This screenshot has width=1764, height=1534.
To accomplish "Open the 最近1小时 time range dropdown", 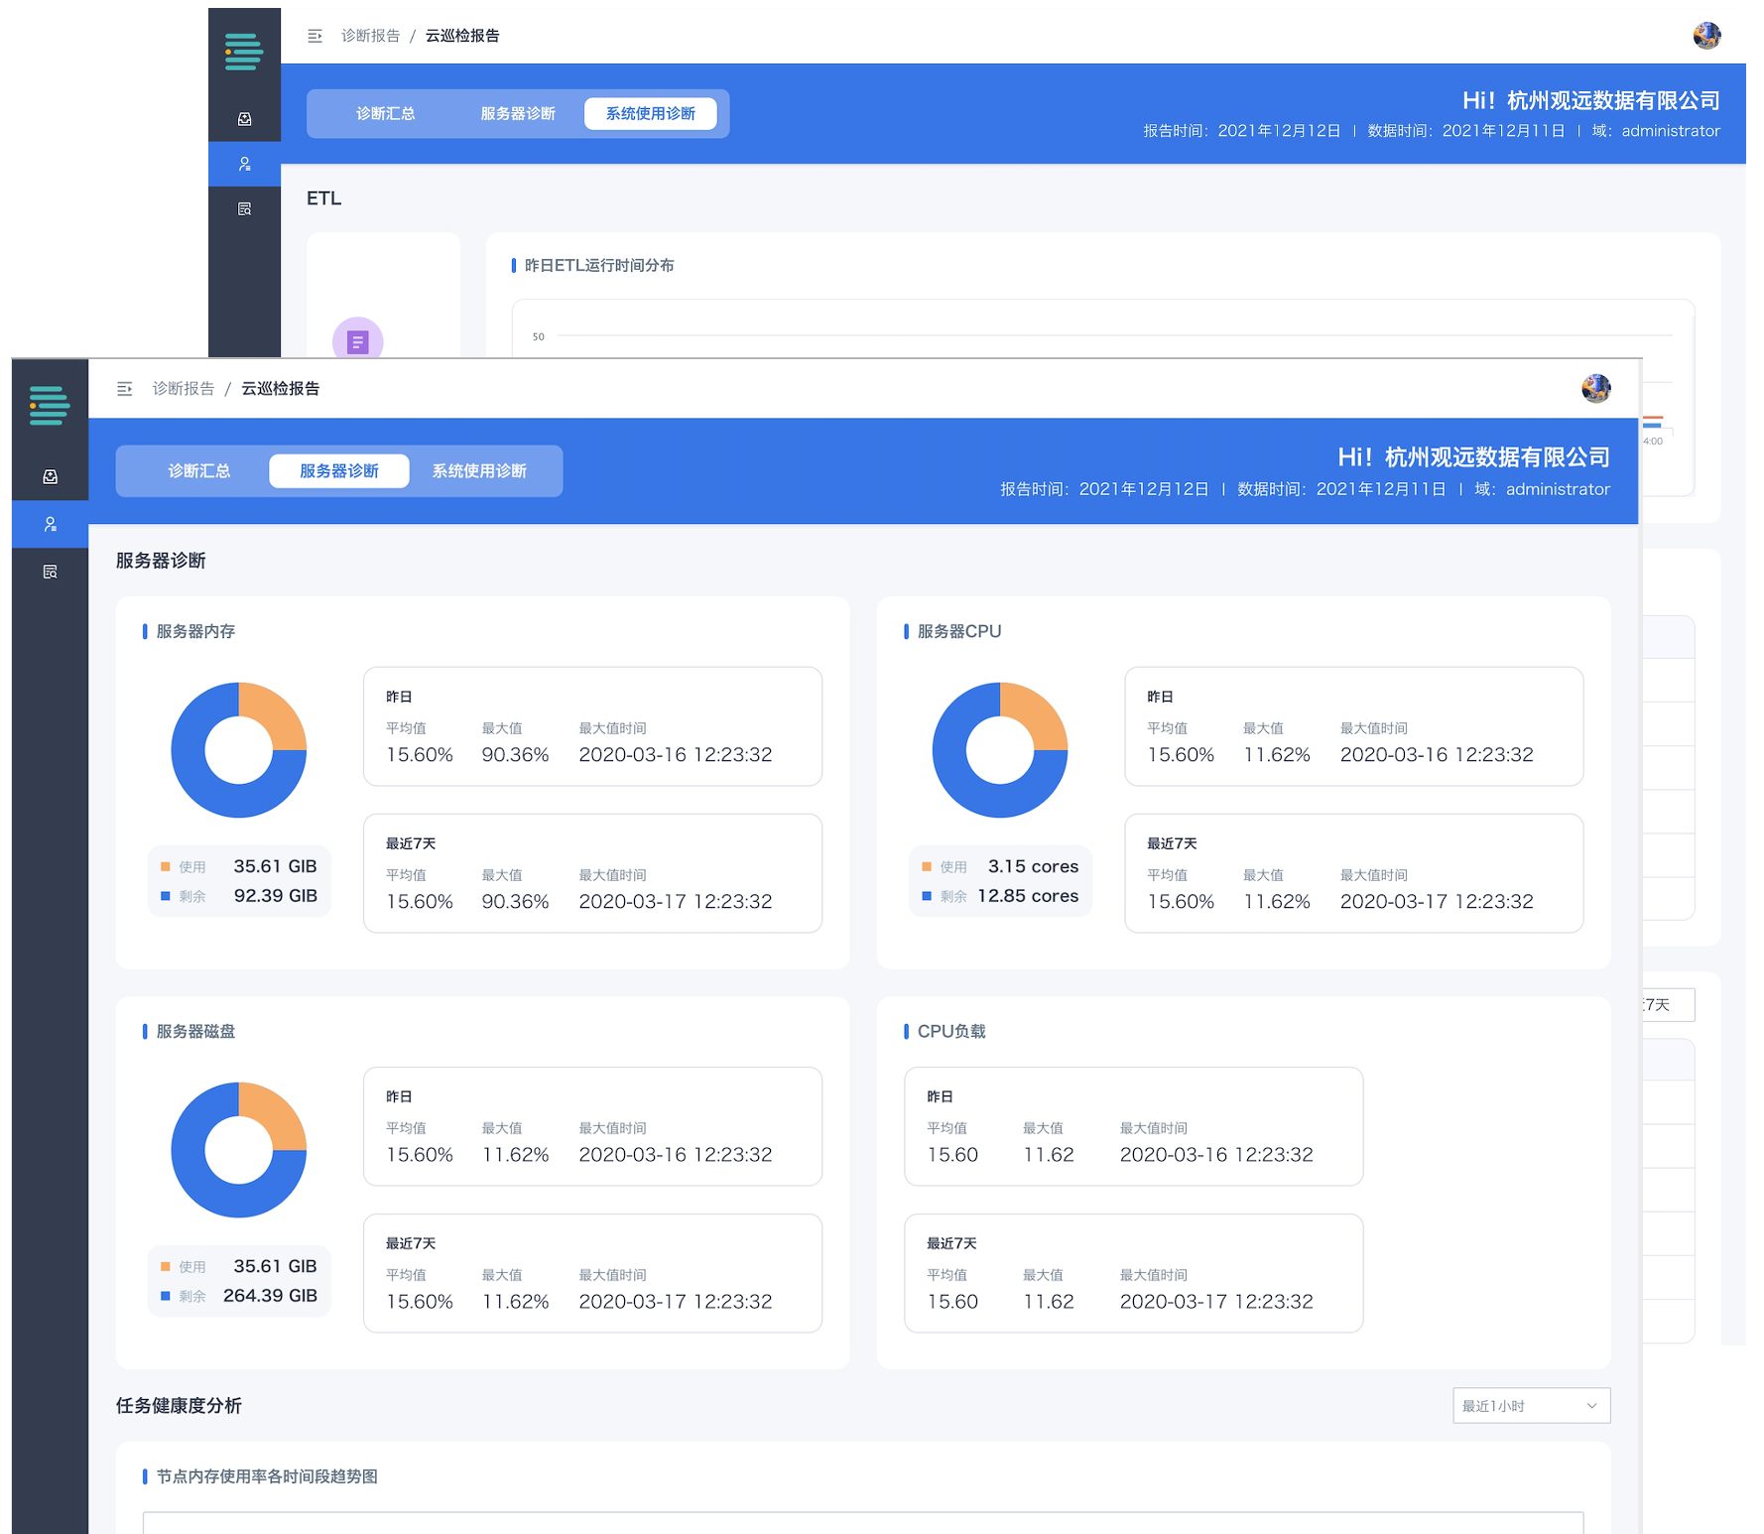I will (1531, 1405).
